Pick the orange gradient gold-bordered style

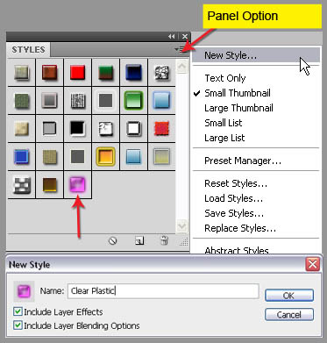105,156
